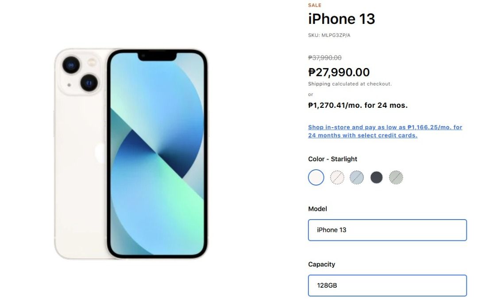
Task: Click the SALE badge label
Action: pos(315,5)
